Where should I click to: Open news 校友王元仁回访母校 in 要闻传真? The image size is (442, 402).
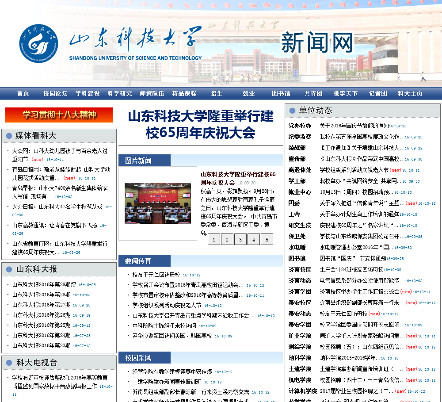pos(156,275)
